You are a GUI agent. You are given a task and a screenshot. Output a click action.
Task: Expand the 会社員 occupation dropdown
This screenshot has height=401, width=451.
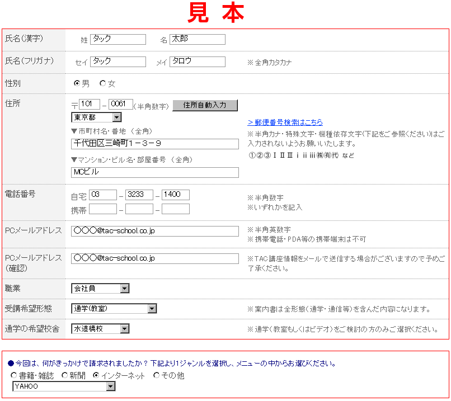100,289
